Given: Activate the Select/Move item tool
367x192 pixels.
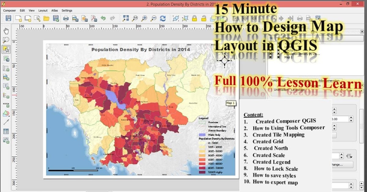Looking at the screenshot, I should click(6, 49).
